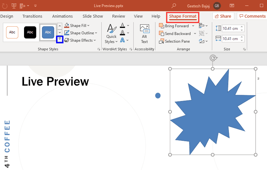267x170 pixels.
Task: Click the Rotate objects icon
Action: tap(202, 41)
